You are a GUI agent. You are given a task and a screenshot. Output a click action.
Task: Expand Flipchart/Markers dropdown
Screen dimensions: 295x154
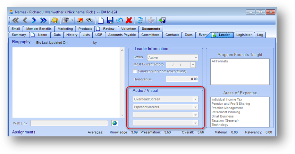click(196, 107)
